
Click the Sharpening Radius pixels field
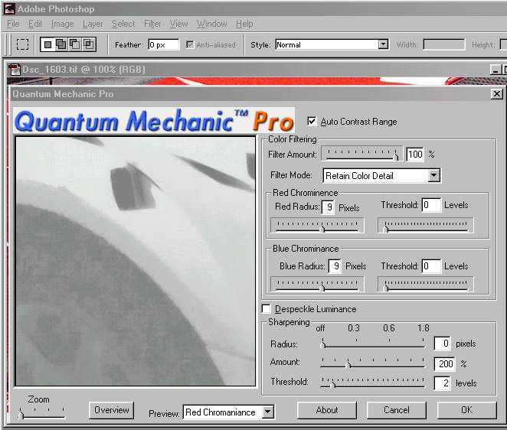[443, 344]
